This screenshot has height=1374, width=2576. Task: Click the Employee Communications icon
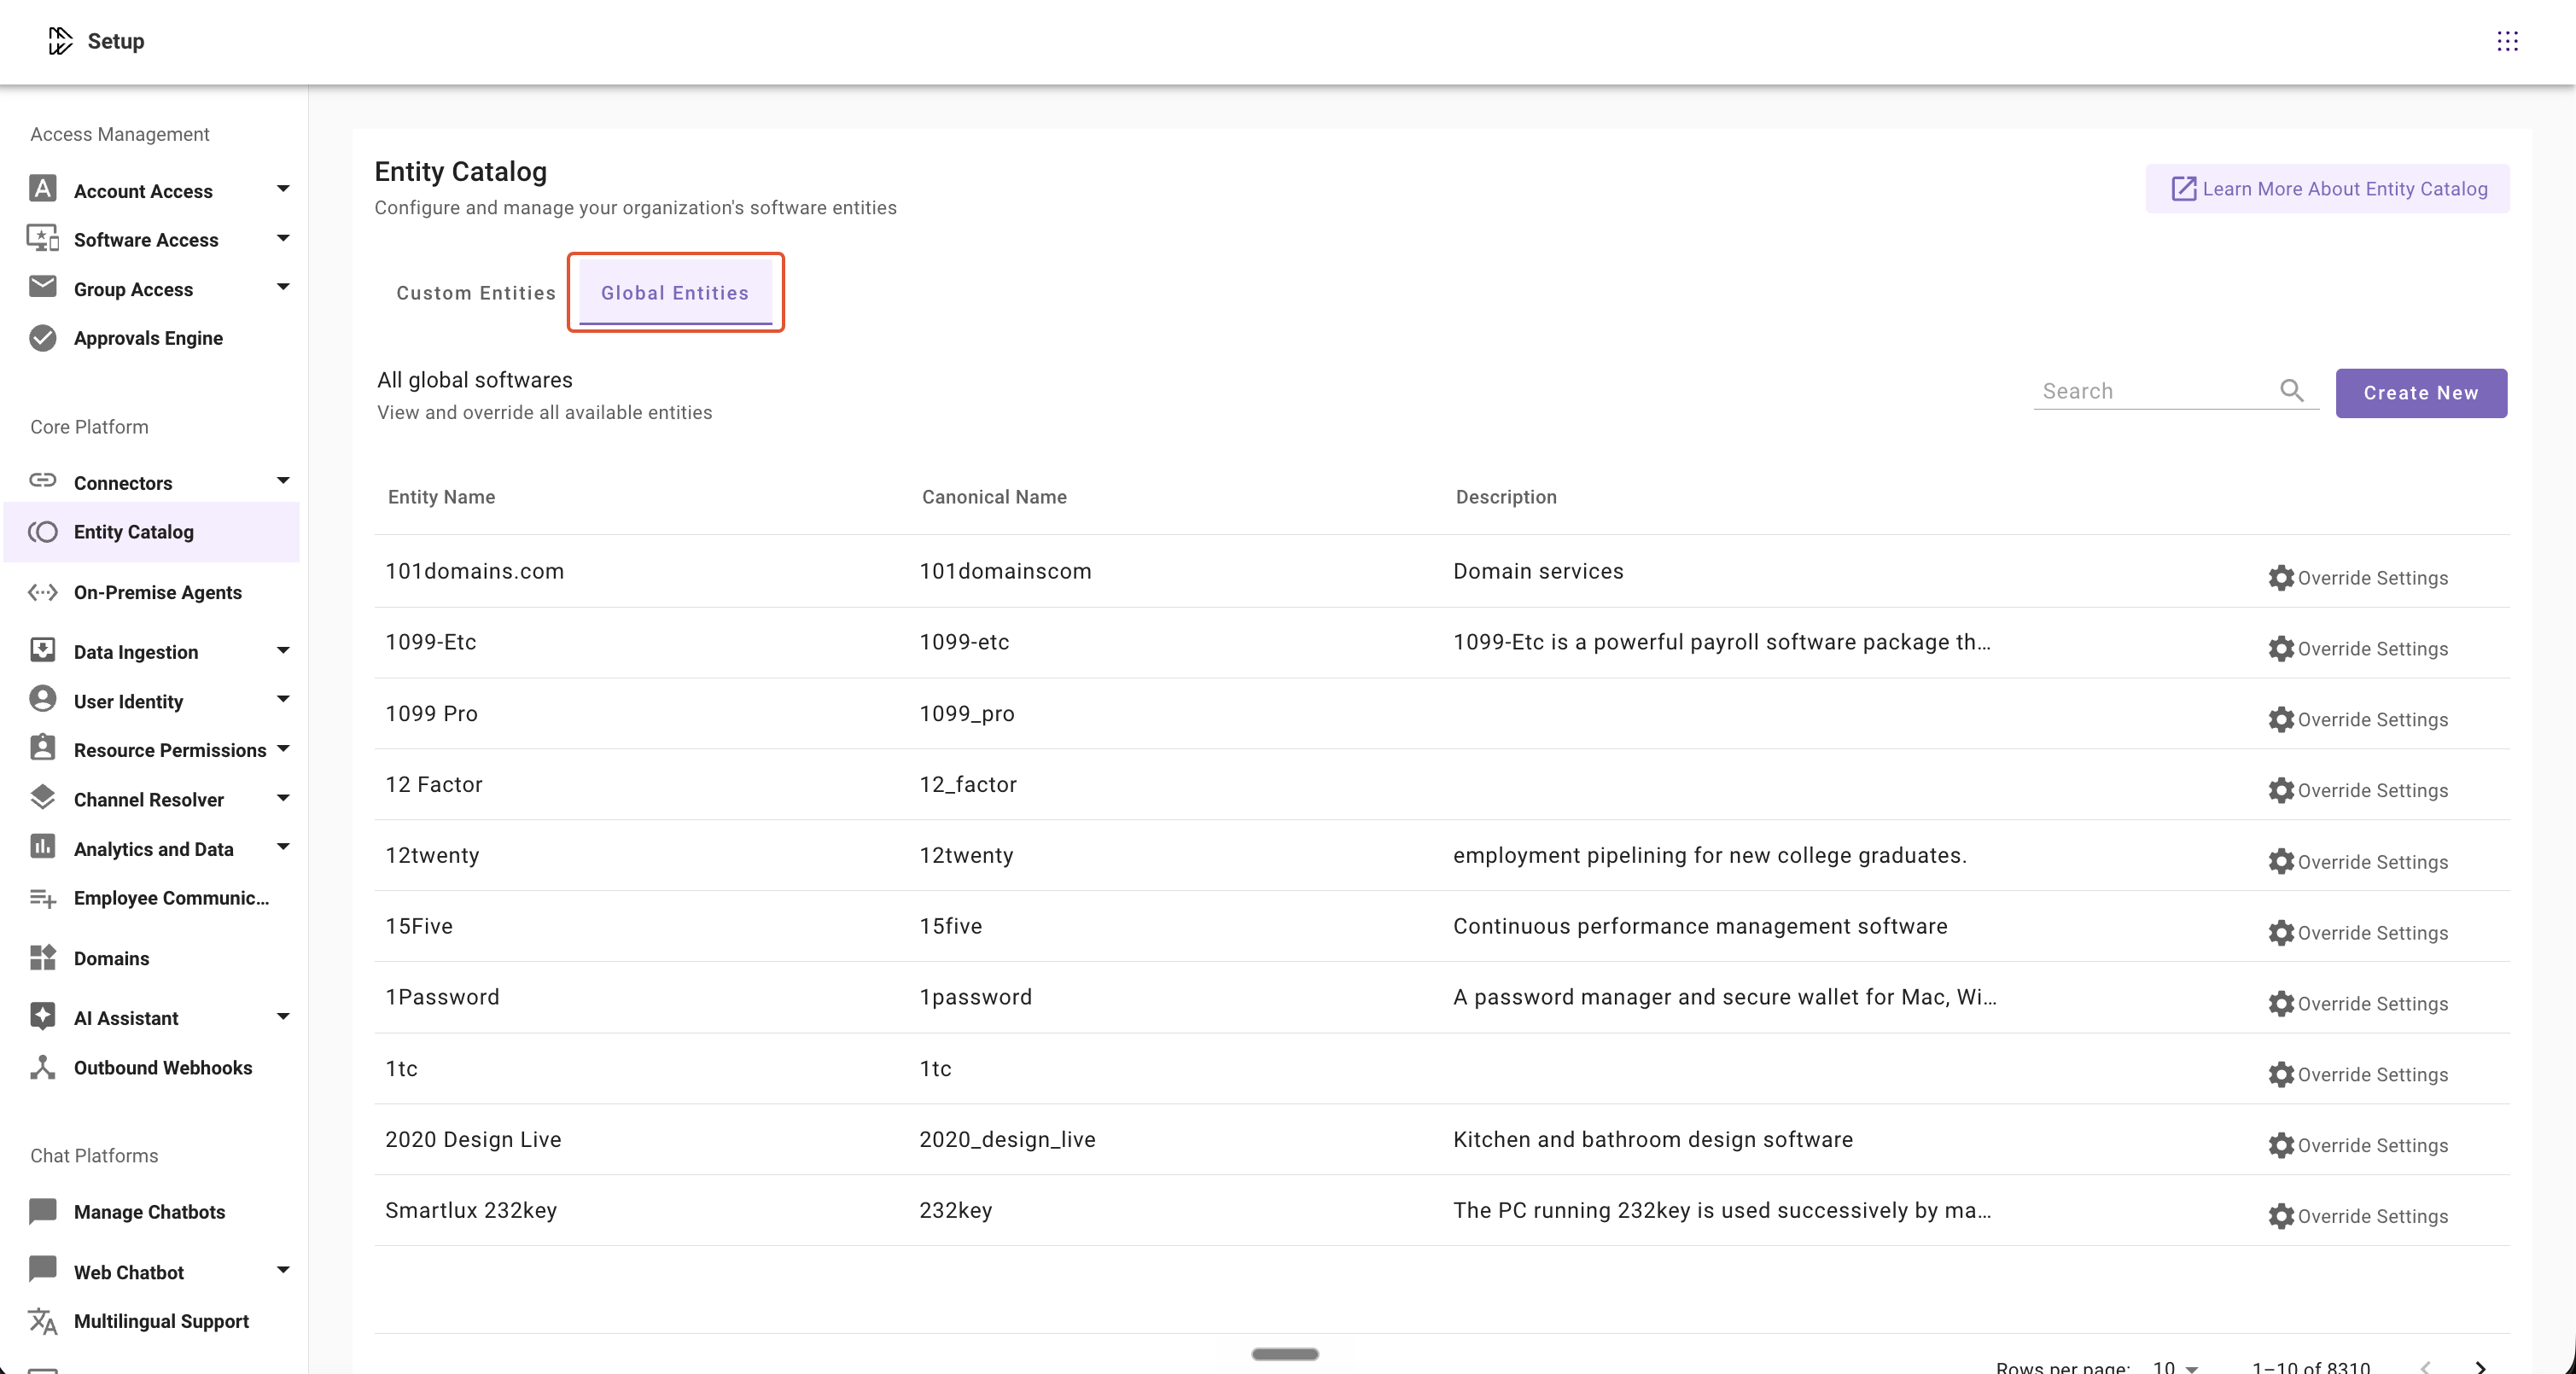click(x=42, y=898)
